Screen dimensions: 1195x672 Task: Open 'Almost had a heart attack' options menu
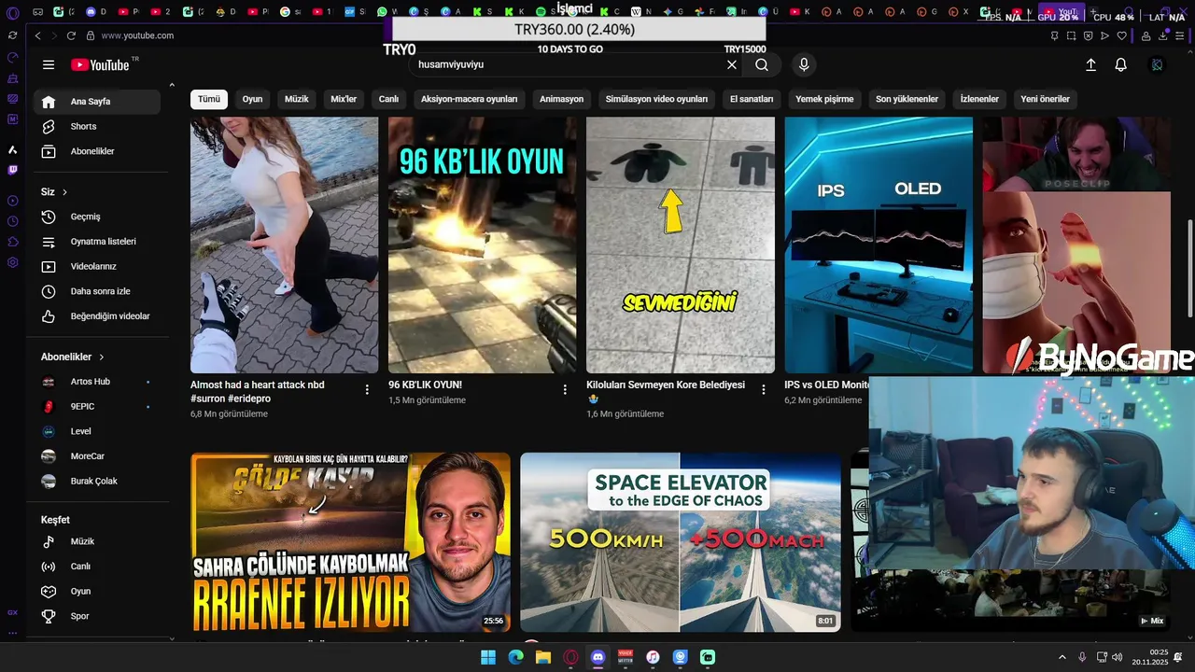pos(367,389)
